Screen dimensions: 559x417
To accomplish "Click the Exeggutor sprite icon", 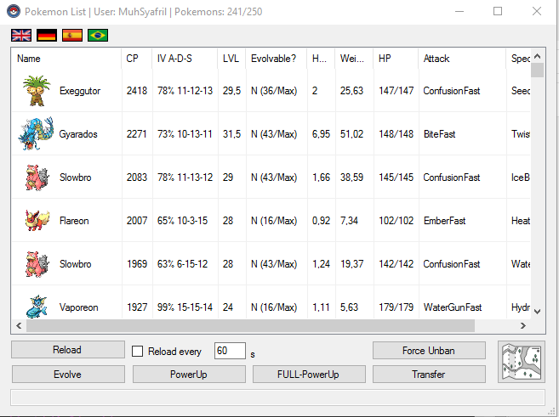I will pos(37,91).
